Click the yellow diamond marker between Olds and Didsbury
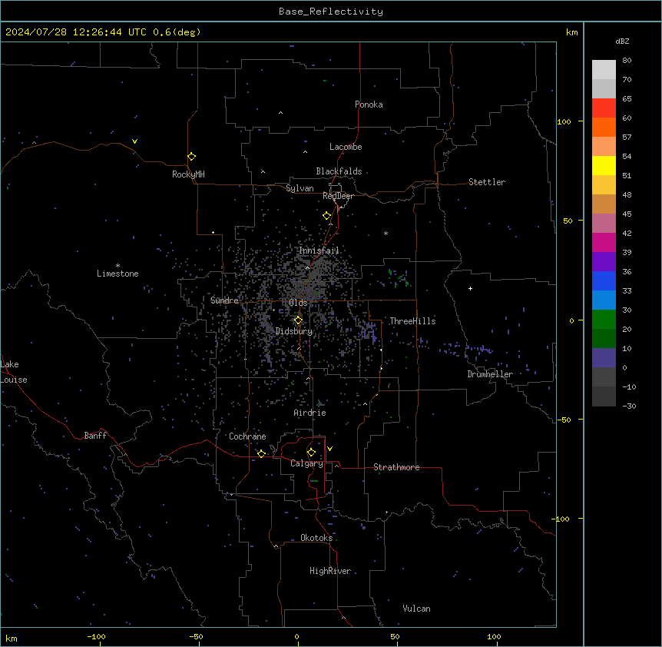The height and width of the screenshot is (647, 662). [x=298, y=320]
